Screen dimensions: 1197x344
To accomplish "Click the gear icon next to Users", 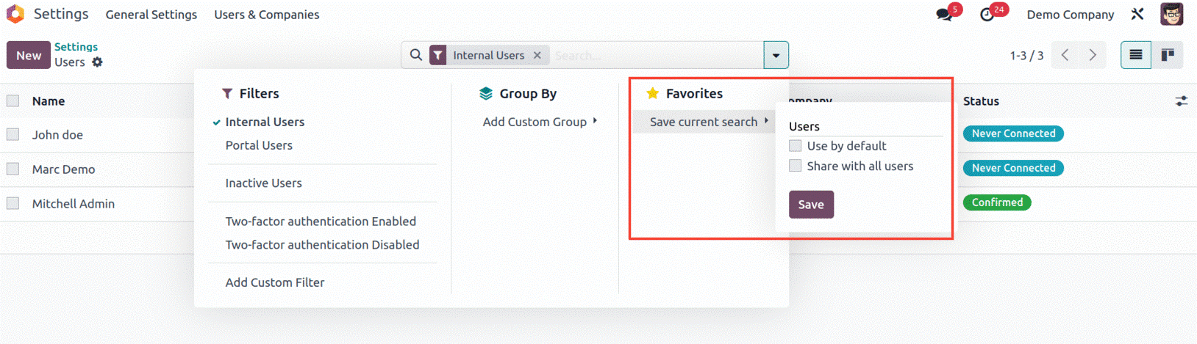I will (97, 62).
